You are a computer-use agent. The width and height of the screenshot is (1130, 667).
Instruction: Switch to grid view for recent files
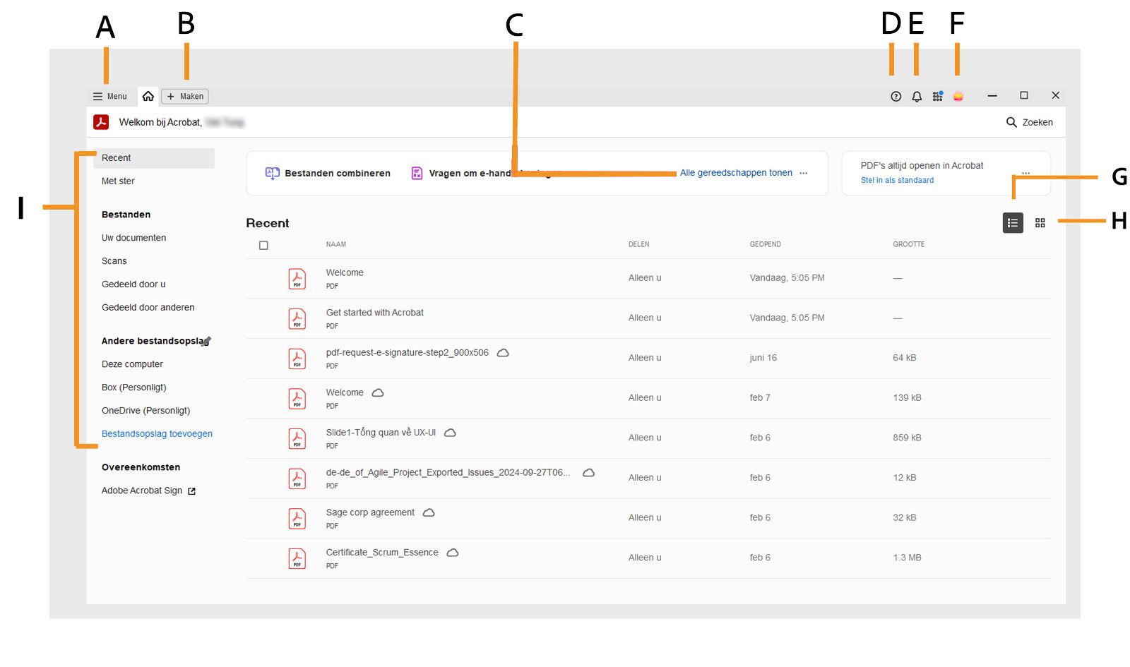pyautogui.click(x=1040, y=222)
